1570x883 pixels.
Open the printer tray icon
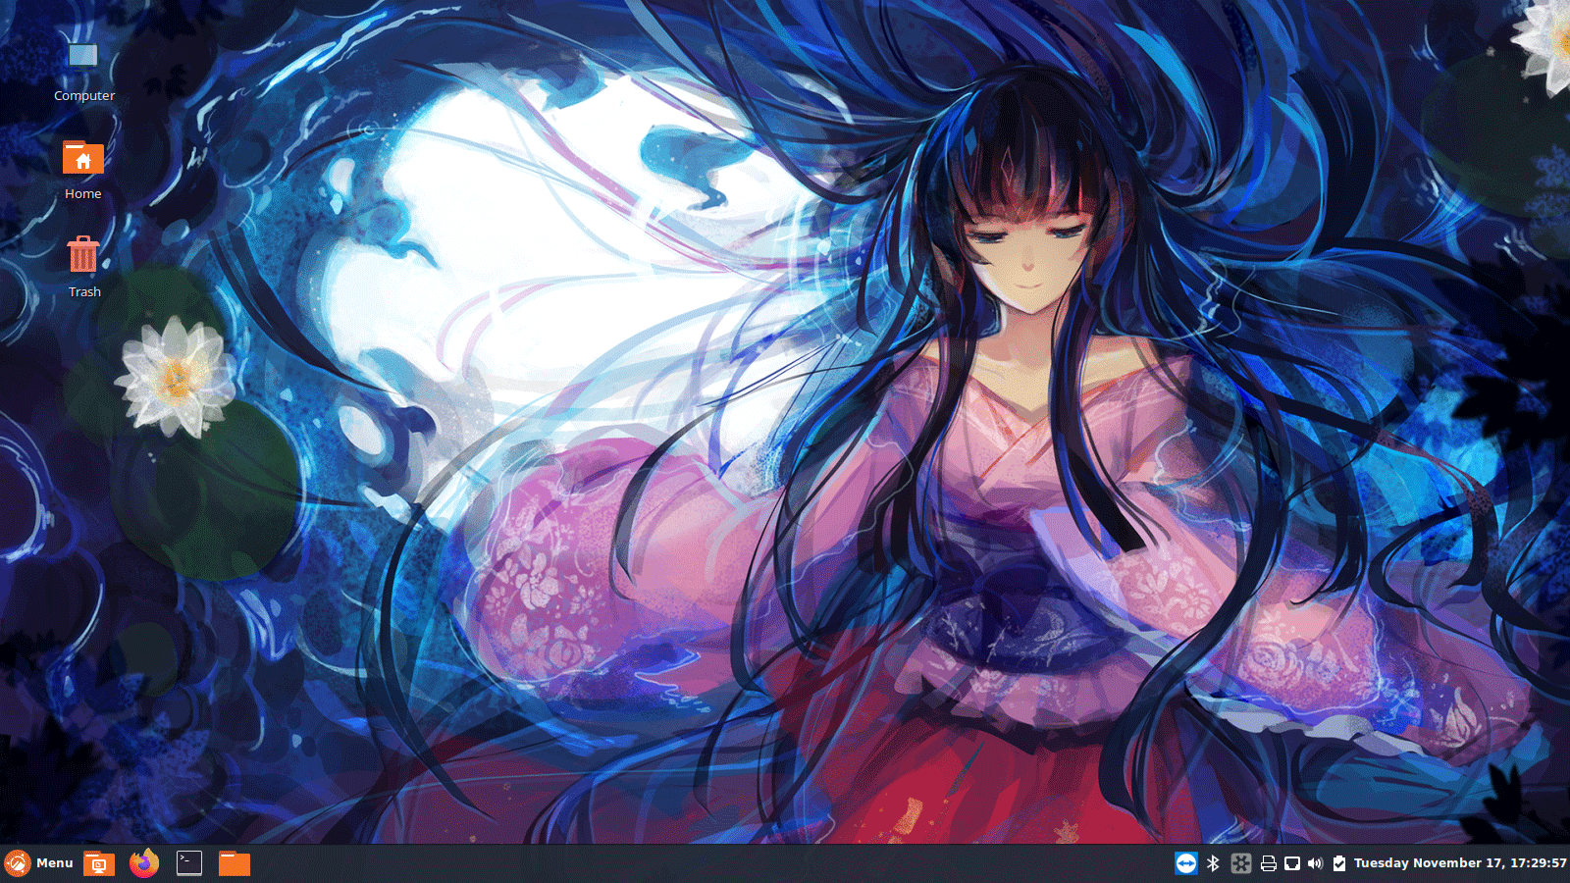click(x=1268, y=863)
